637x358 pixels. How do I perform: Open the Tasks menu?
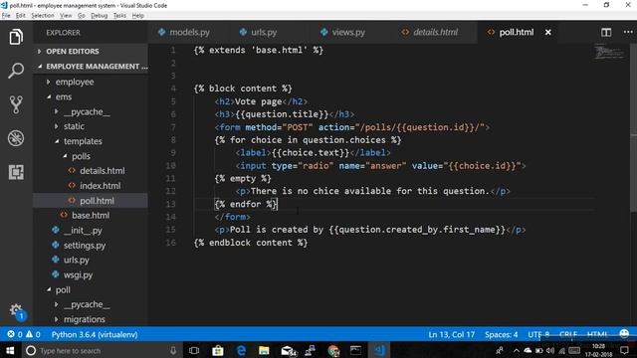pyautogui.click(x=119, y=16)
